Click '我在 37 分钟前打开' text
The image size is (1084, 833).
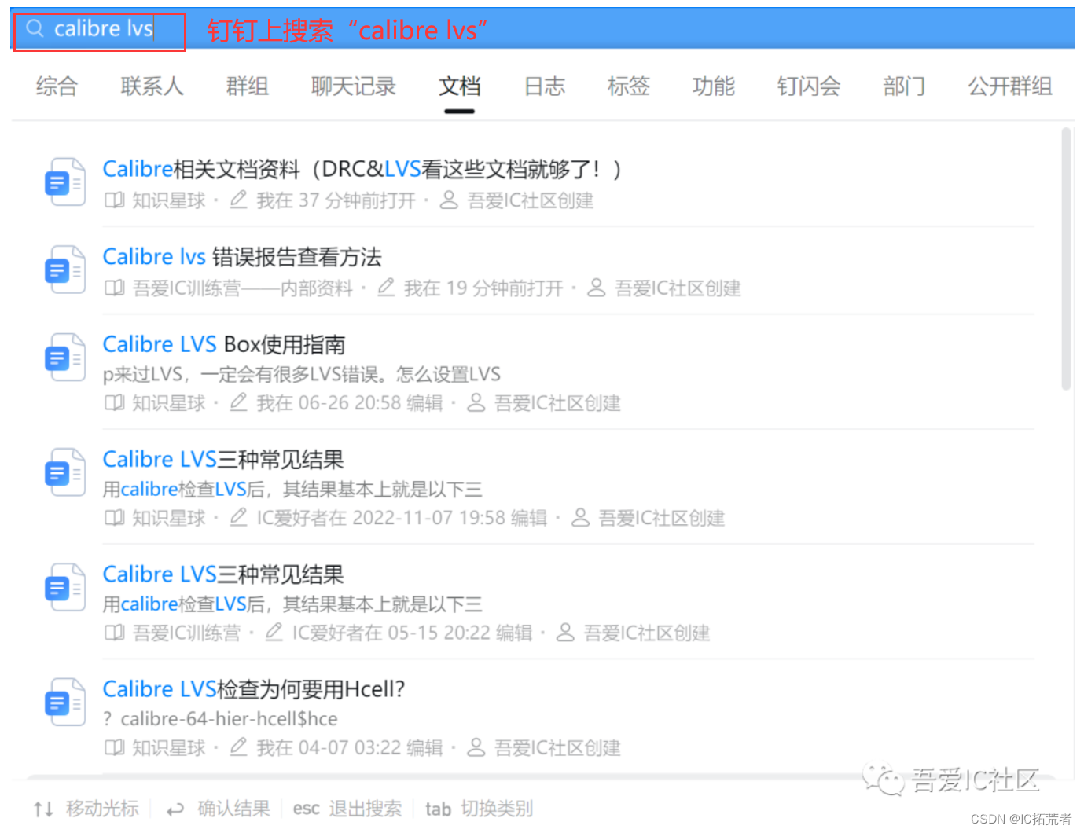tap(336, 200)
